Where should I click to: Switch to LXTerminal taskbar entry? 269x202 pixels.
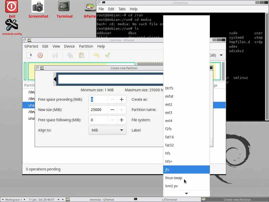click(169, 200)
